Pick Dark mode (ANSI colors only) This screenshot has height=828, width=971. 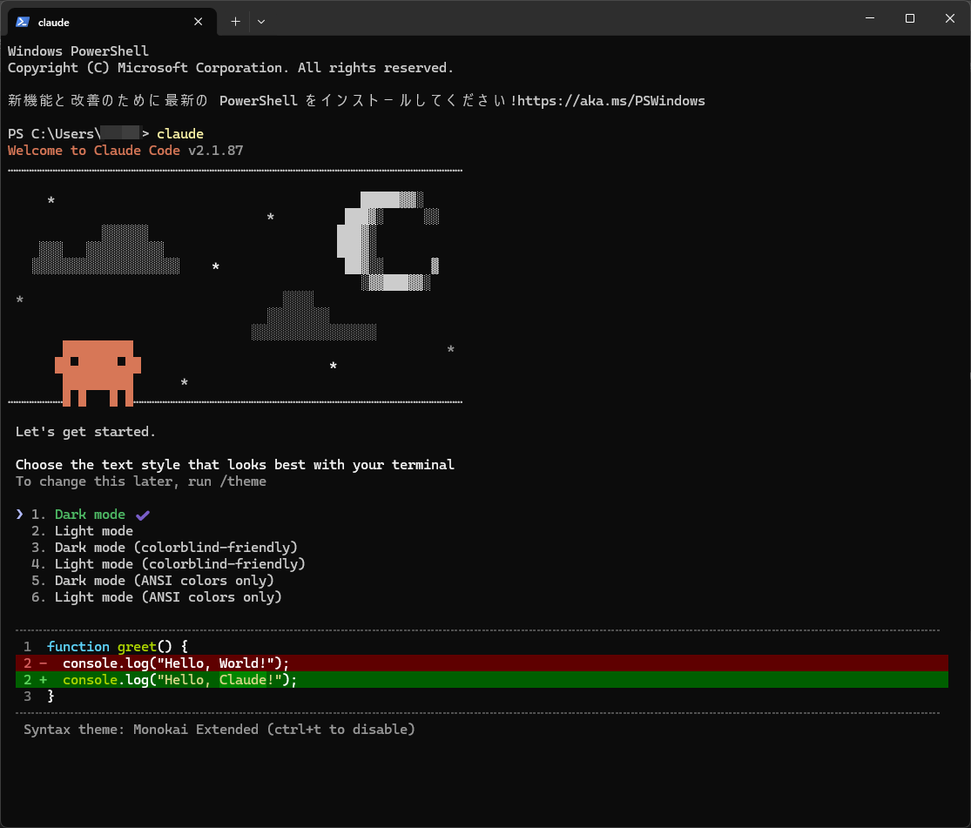pos(164,581)
